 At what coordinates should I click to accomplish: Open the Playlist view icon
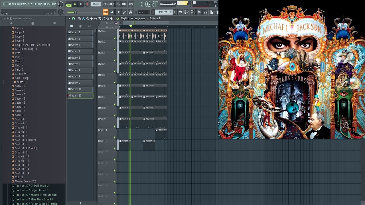click(180, 12)
